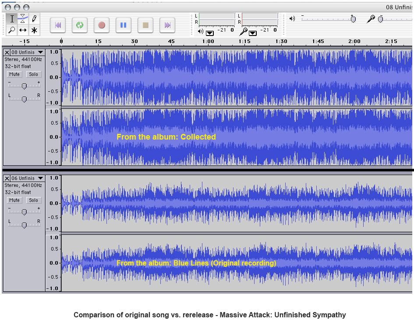Mute the 08 Unfinis track

pos(14,74)
